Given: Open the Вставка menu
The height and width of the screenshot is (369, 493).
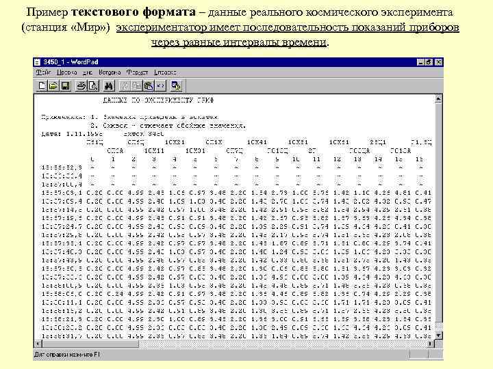Looking at the screenshot, I should [110, 72].
